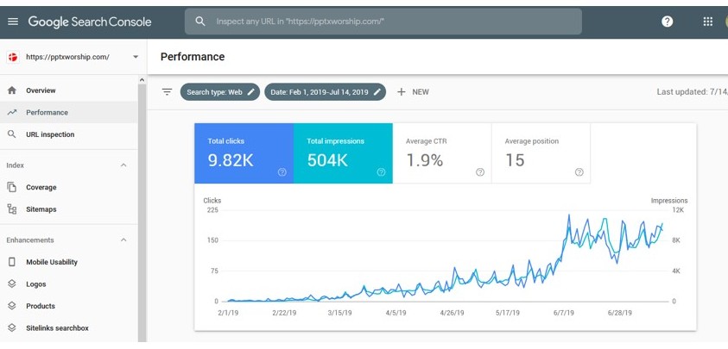Enable the Average position metric card
This screenshot has height=349, width=728.
coord(541,153)
